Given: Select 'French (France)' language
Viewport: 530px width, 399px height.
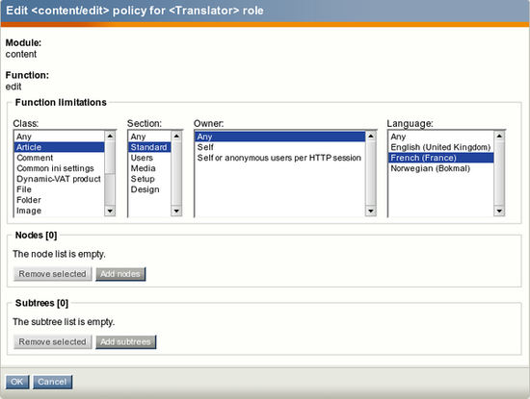Looking at the screenshot, I should point(440,158).
